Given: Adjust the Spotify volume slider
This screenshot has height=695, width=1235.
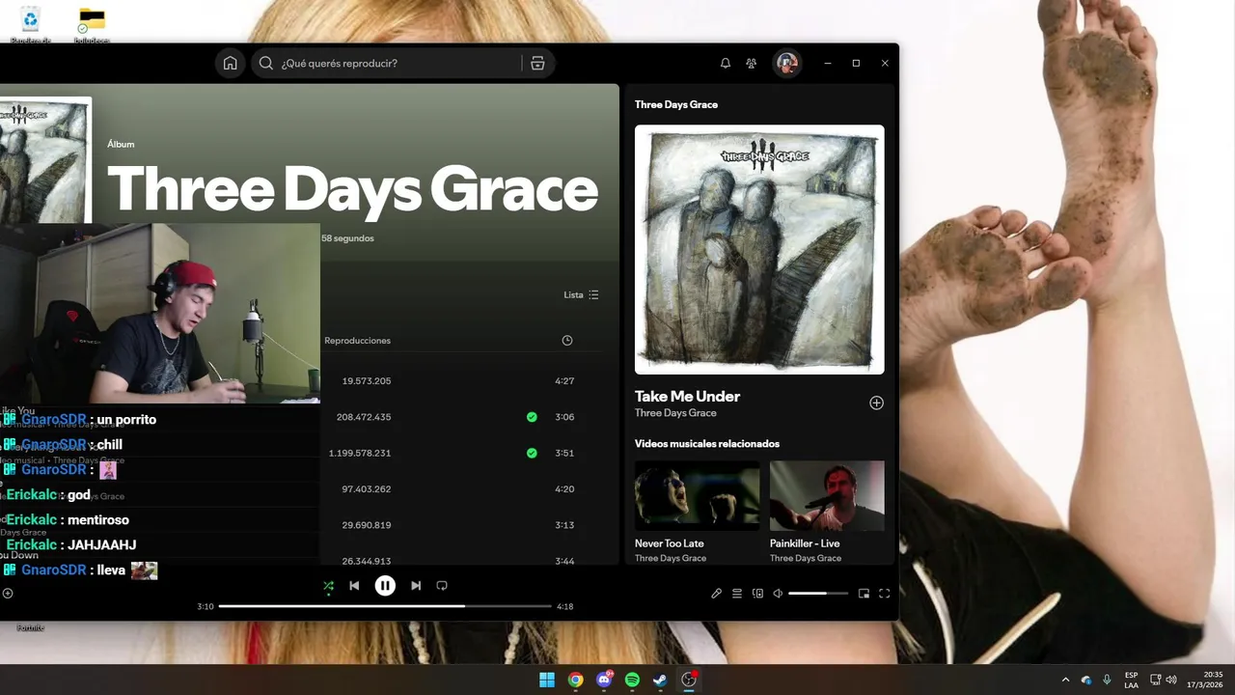Looking at the screenshot, I should coord(818,594).
